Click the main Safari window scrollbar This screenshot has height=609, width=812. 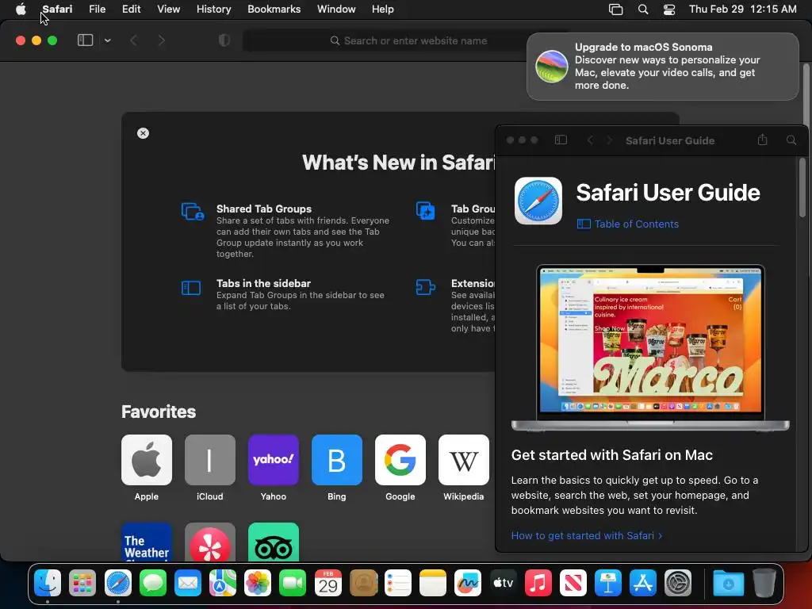(x=806, y=94)
